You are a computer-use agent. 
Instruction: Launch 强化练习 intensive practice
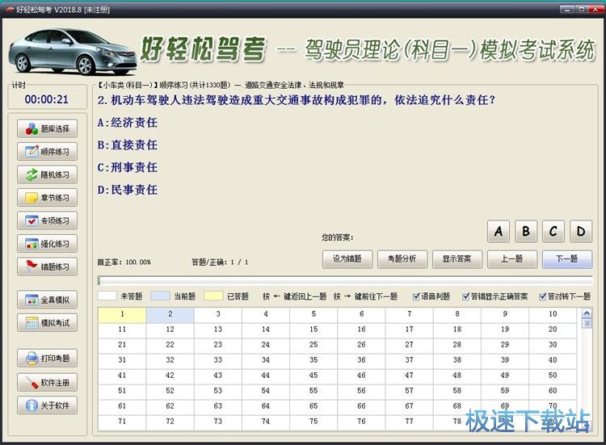pyautogui.click(x=48, y=243)
